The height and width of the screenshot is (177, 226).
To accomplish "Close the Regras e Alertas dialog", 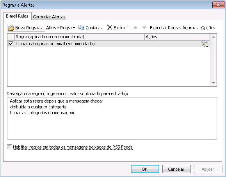I will tap(218, 5).
